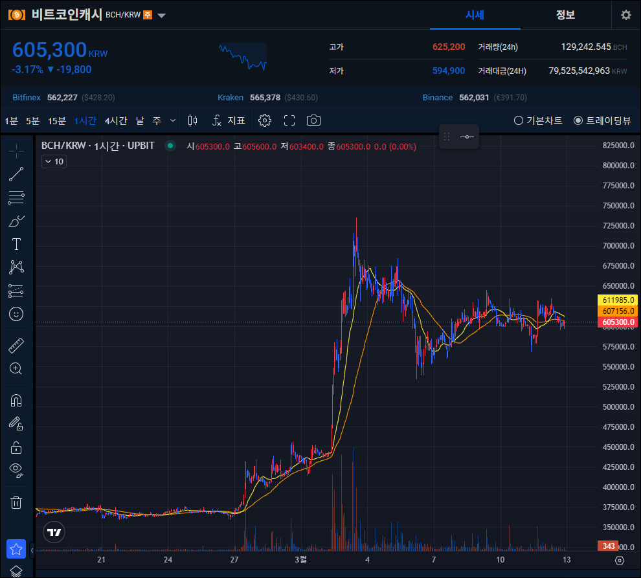Click the 거래대금(24H) value 79,525,542,963

pyautogui.click(x=579, y=71)
